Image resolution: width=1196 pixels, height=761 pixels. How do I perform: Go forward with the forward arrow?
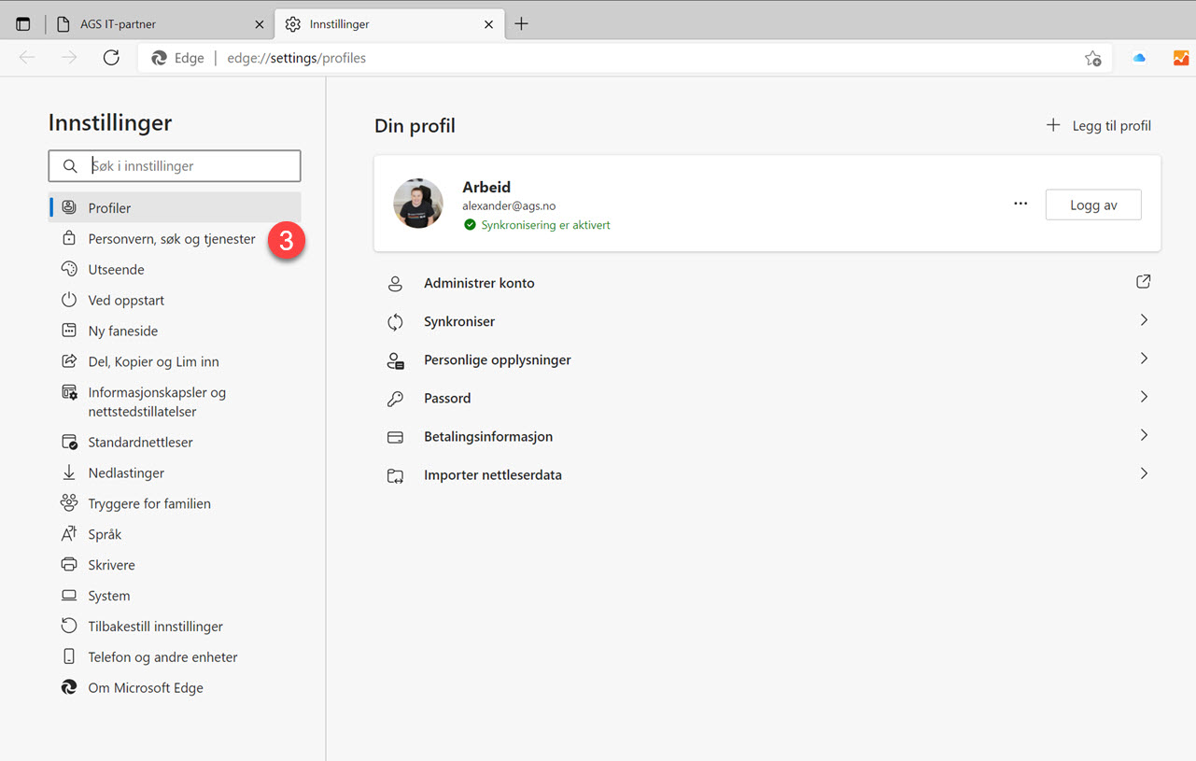pos(69,58)
